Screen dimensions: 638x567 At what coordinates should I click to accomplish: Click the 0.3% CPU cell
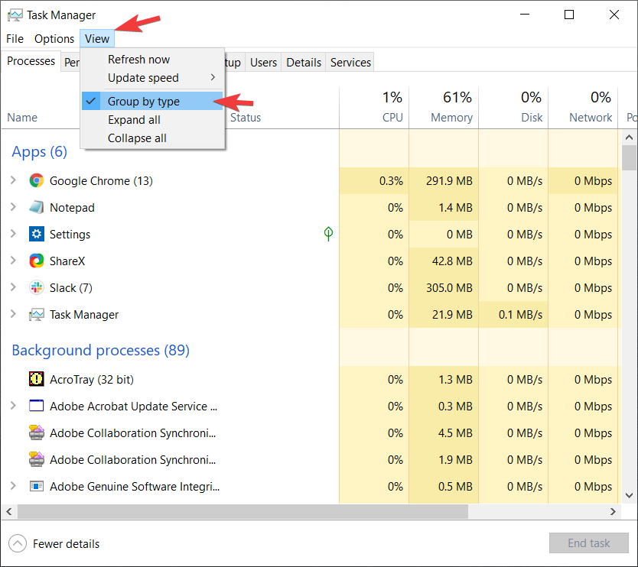(x=374, y=180)
